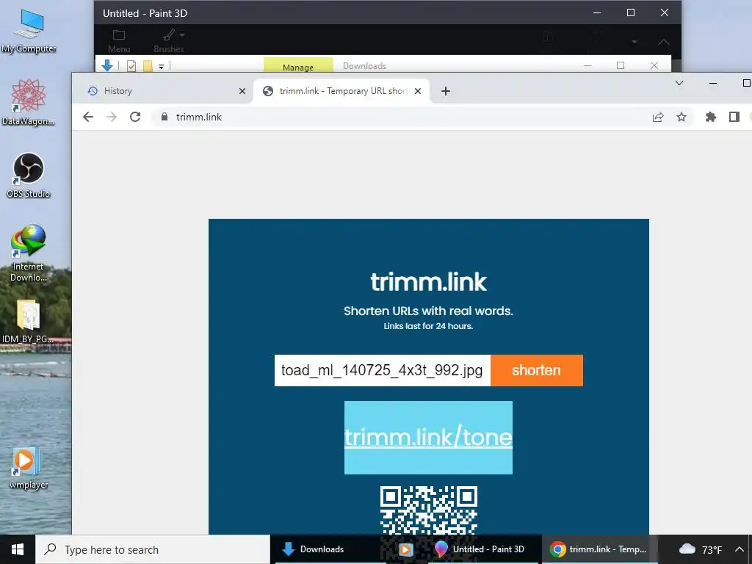Expand Chrome tab search chevron

[679, 83]
